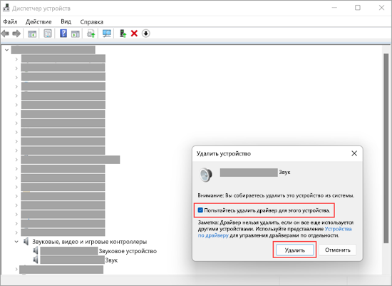
Task: Open the Файл menu
Action: tap(10, 22)
